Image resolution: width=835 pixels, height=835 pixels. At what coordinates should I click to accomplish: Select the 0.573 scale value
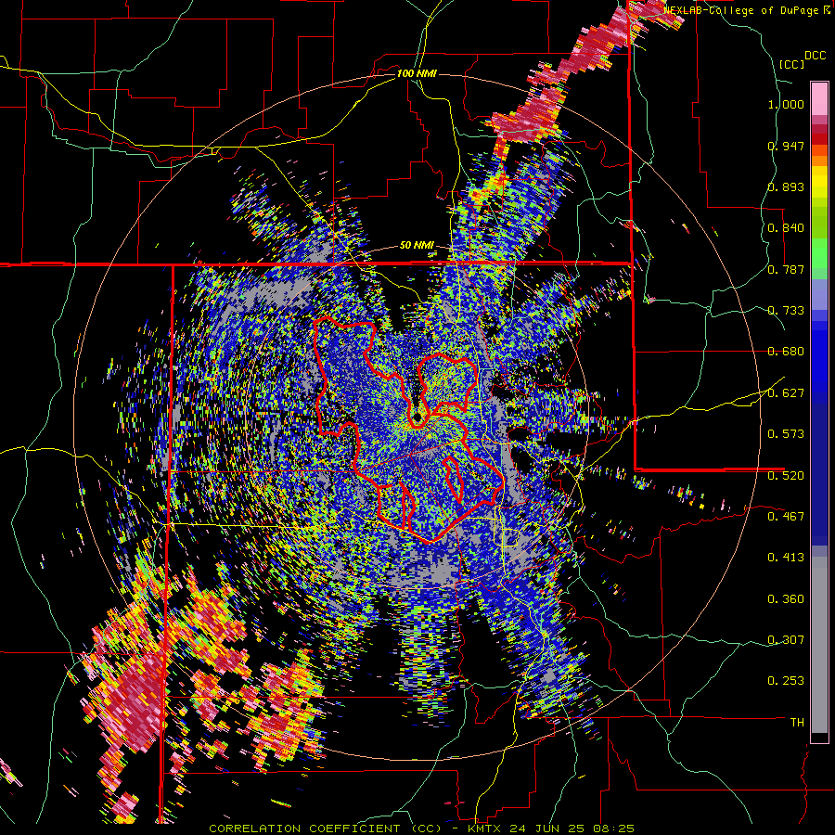[x=786, y=434]
